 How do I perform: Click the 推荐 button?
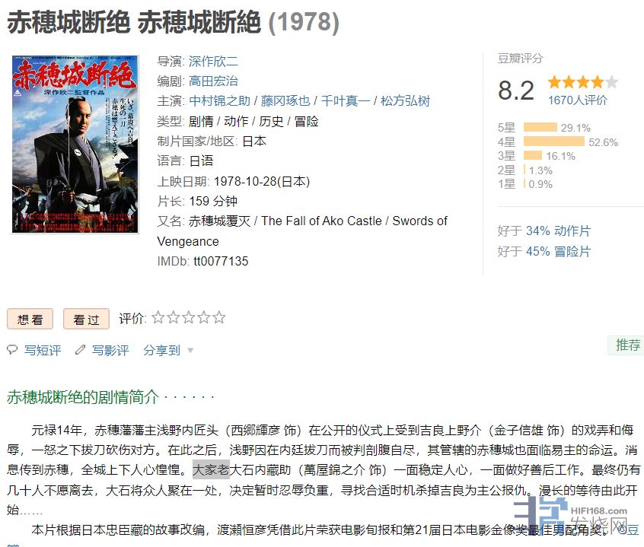click(627, 345)
